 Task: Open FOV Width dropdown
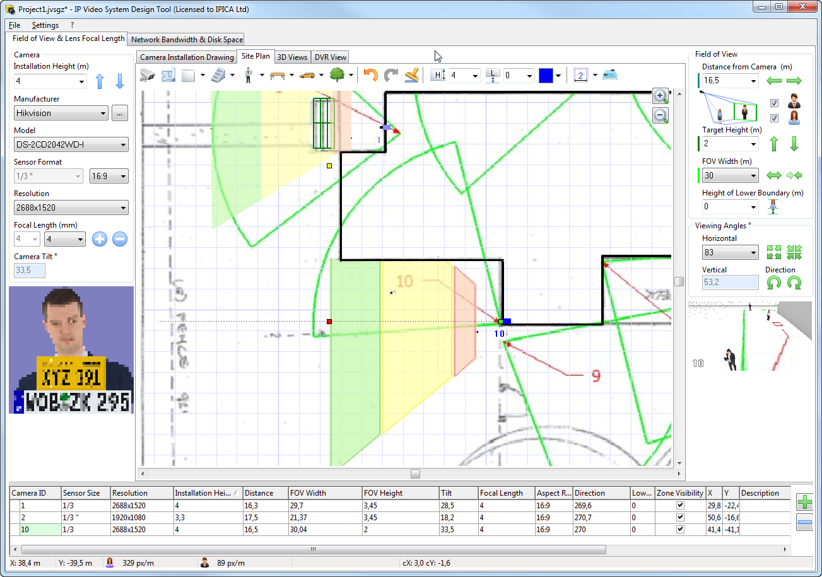pyautogui.click(x=754, y=175)
